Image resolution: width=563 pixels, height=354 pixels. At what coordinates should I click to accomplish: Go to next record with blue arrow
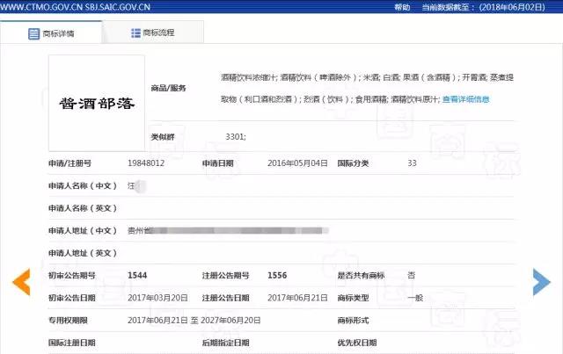542,282
